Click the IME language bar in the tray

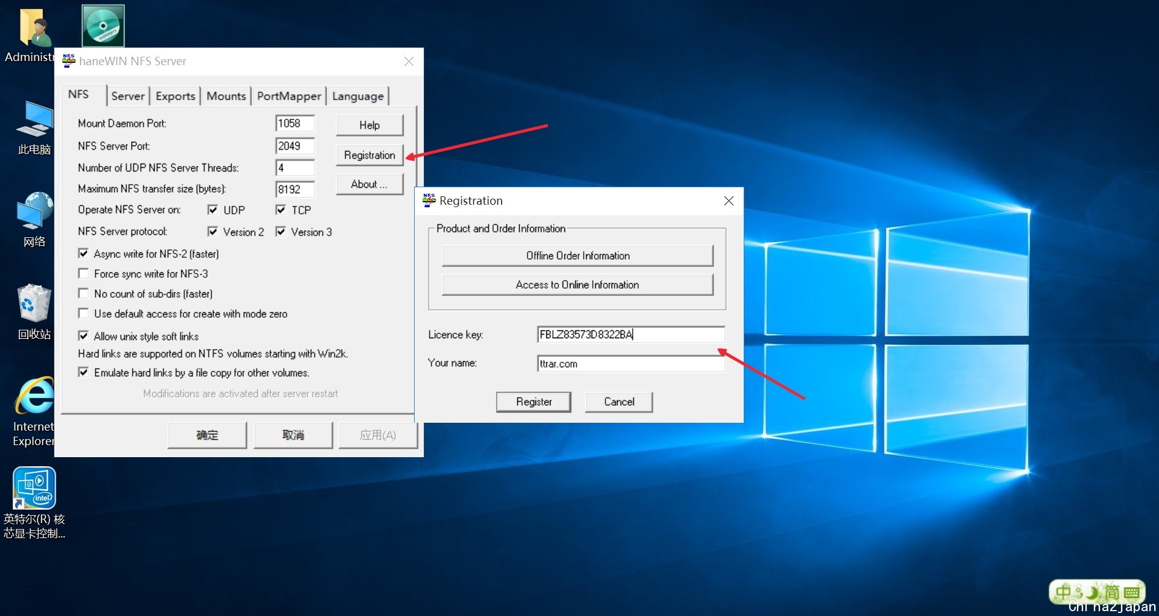pos(1097,592)
